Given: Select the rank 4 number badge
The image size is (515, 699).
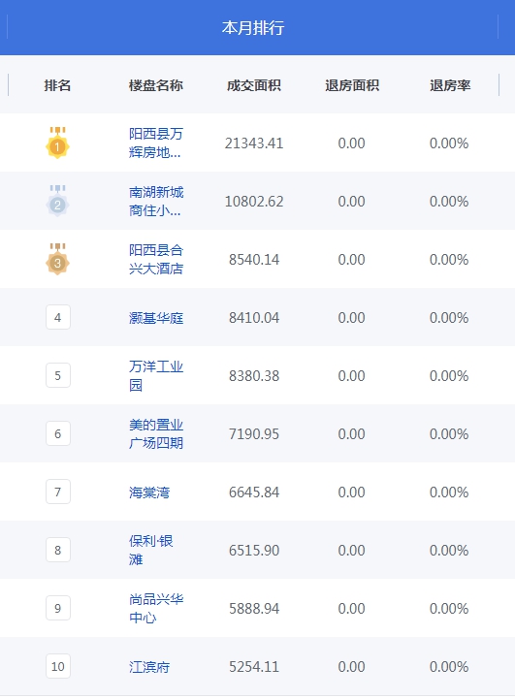Looking at the screenshot, I should click(x=58, y=317).
